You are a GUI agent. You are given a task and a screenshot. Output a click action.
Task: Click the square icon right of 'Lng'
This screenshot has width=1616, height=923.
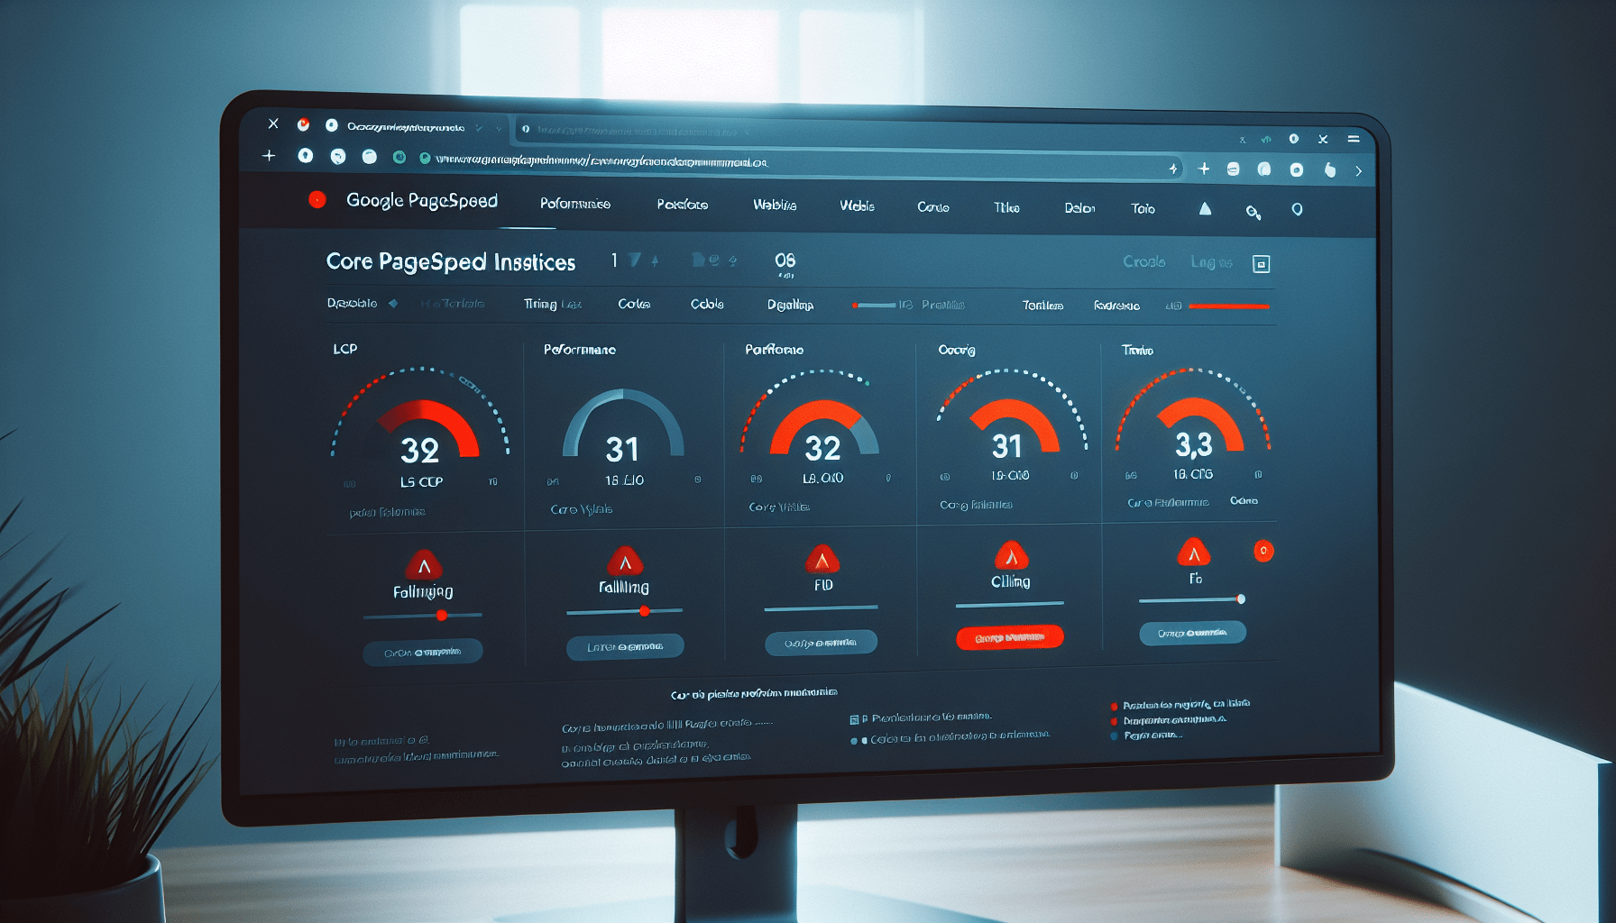(x=1262, y=263)
